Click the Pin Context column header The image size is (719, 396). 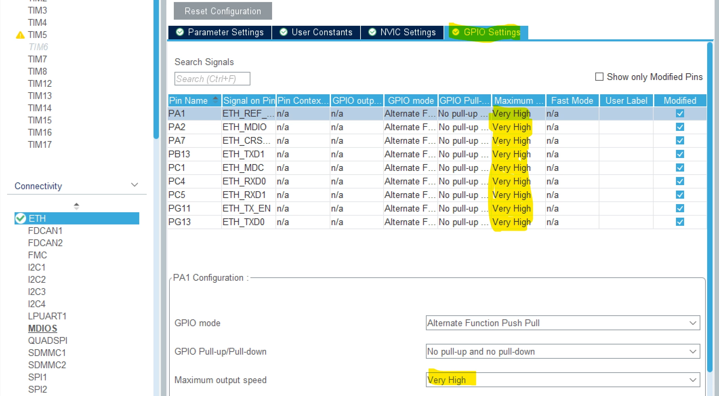tap(303, 100)
